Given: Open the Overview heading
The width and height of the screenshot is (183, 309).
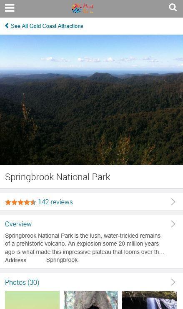Looking at the screenshot, I should coord(18,224).
